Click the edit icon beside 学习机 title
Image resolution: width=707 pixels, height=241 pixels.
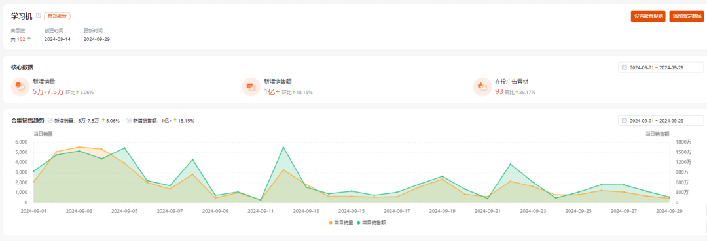pos(39,15)
